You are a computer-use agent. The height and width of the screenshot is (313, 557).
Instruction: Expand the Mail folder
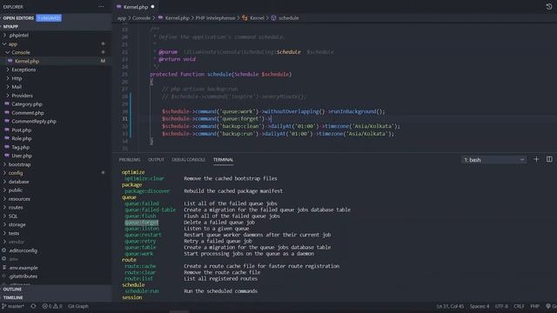(x=8, y=87)
